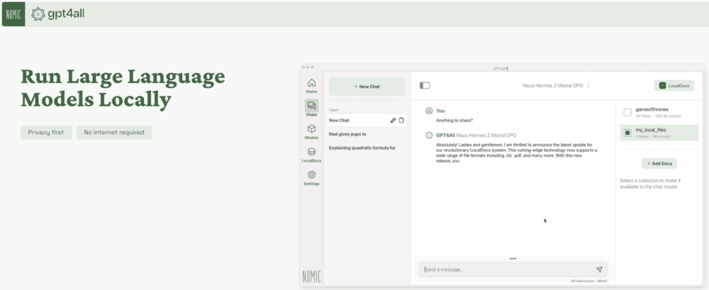Click the "Run Large Language Models Locally" heading
This screenshot has width=709, height=290.
click(123, 88)
